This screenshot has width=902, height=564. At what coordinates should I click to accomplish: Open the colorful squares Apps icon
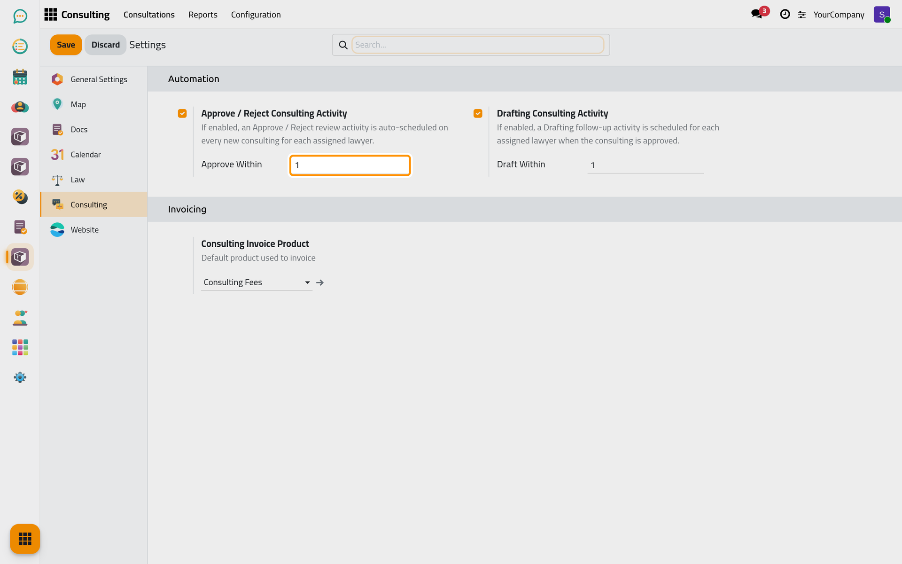pos(20,347)
